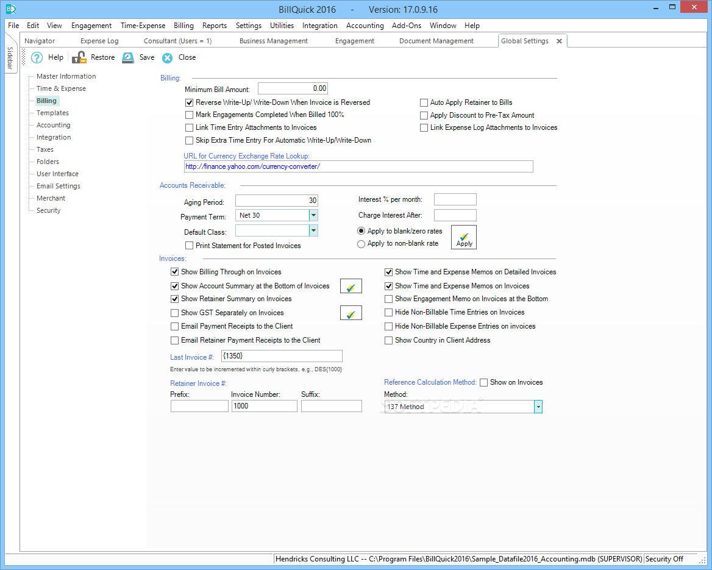Click the Close X icon in toolbar
This screenshot has width=712, height=570.
click(x=168, y=58)
